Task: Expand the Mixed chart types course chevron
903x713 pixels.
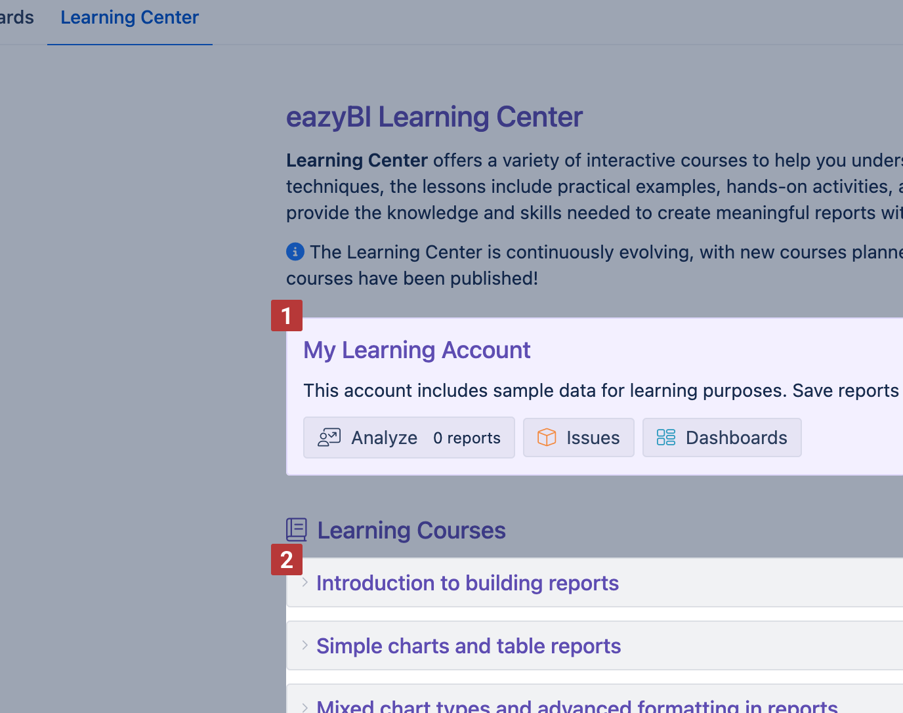Action: point(305,707)
